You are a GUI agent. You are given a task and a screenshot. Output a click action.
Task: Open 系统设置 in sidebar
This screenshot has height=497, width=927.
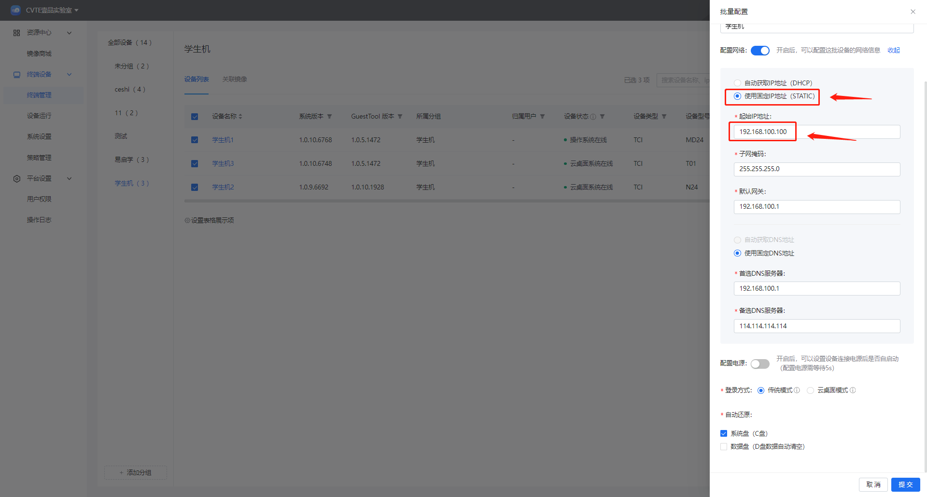click(x=39, y=136)
